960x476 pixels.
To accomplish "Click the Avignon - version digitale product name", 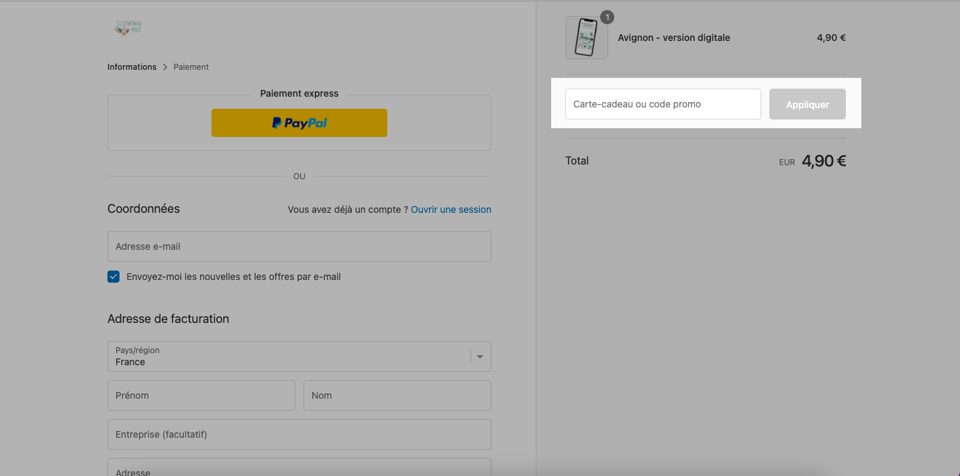I will (674, 38).
